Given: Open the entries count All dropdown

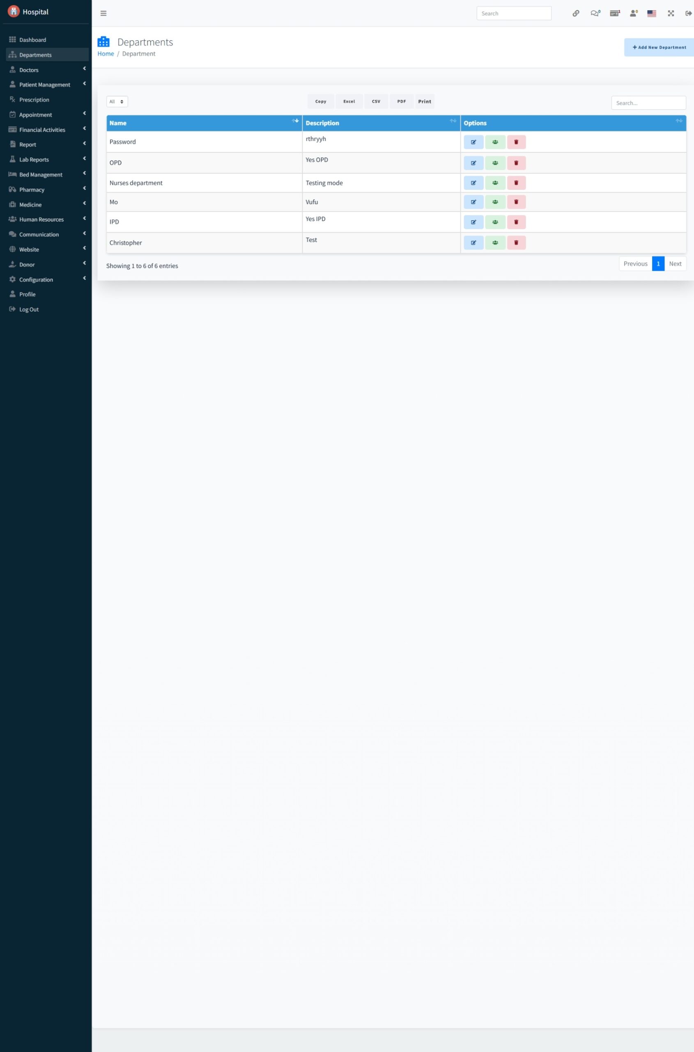Looking at the screenshot, I should [x=117, y=102].
